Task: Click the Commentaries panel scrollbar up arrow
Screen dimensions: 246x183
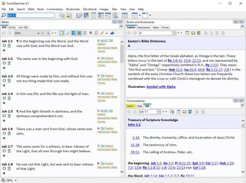Action: click(243, 121)
